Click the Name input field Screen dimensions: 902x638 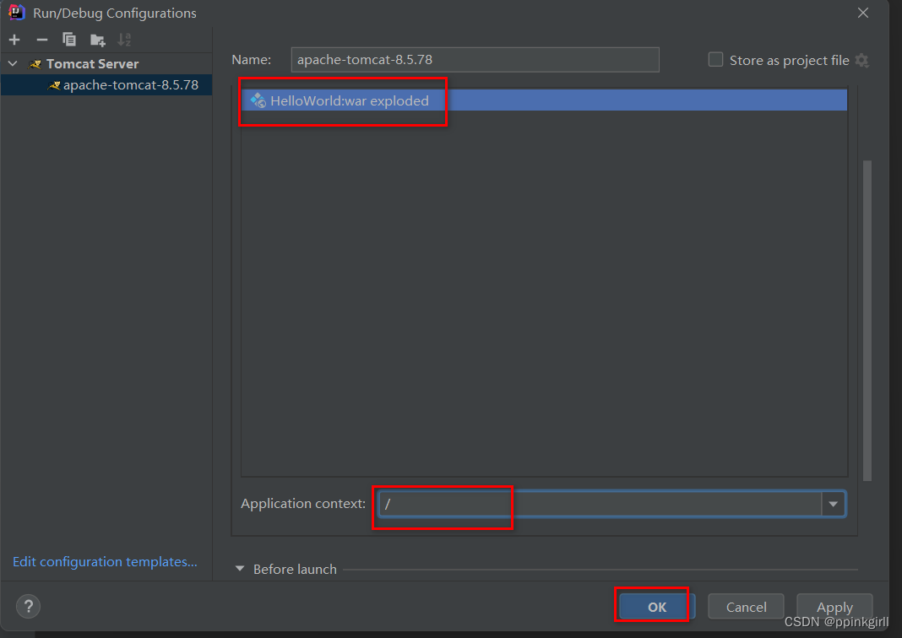[x=475, y=60]
